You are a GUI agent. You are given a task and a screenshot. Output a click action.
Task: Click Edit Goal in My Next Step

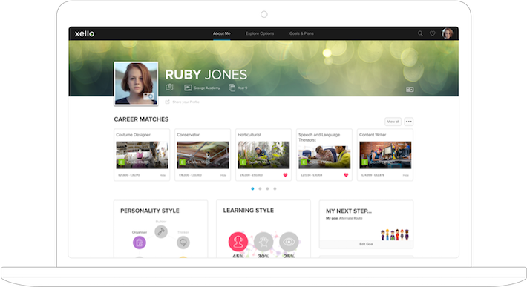366,244
